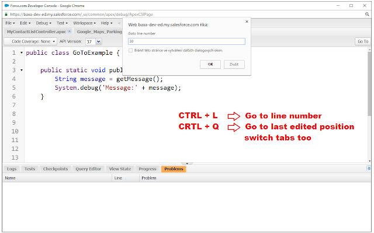Open the Logs tab
Viewport: 374px width, 233px height.
click(12, 169)
